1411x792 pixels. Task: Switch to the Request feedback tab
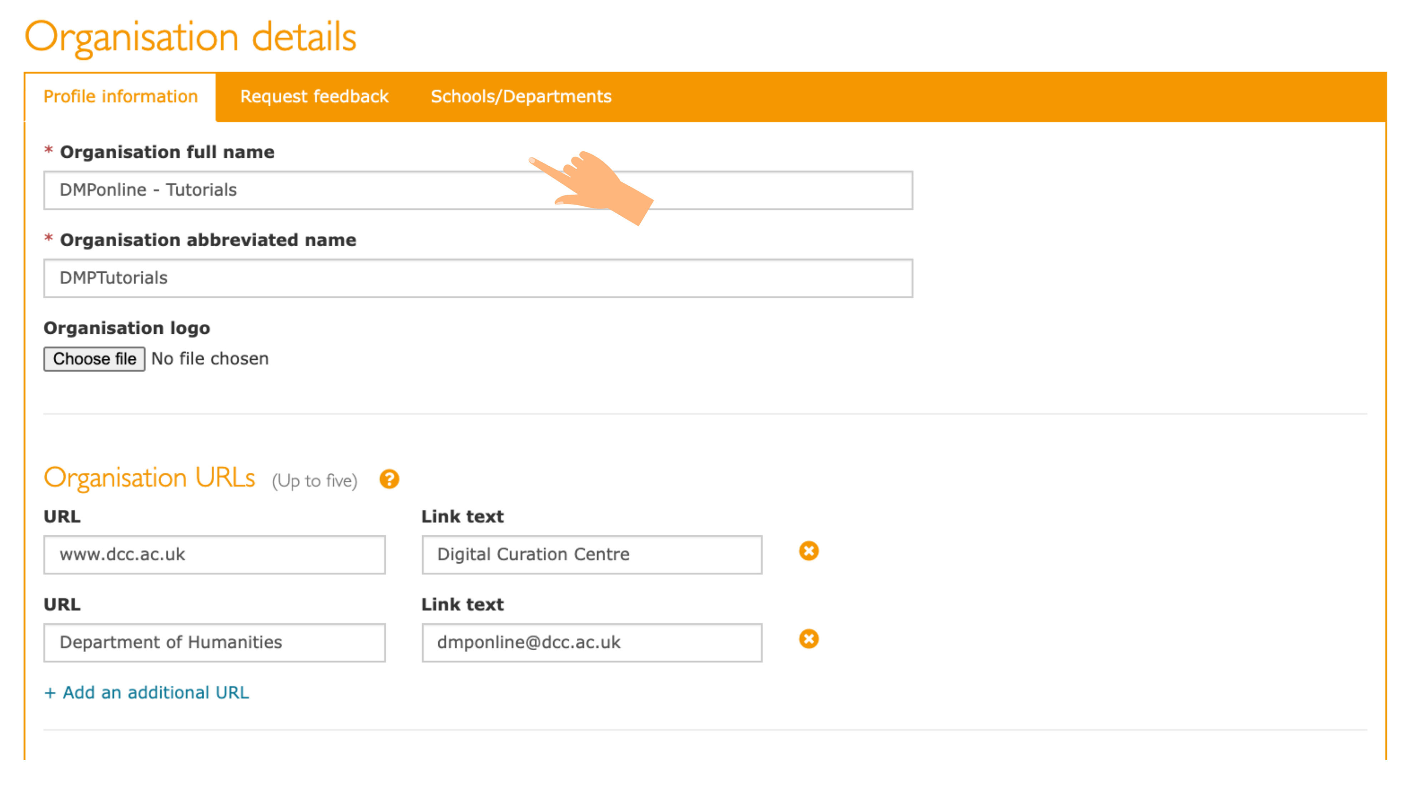[314, 96]
